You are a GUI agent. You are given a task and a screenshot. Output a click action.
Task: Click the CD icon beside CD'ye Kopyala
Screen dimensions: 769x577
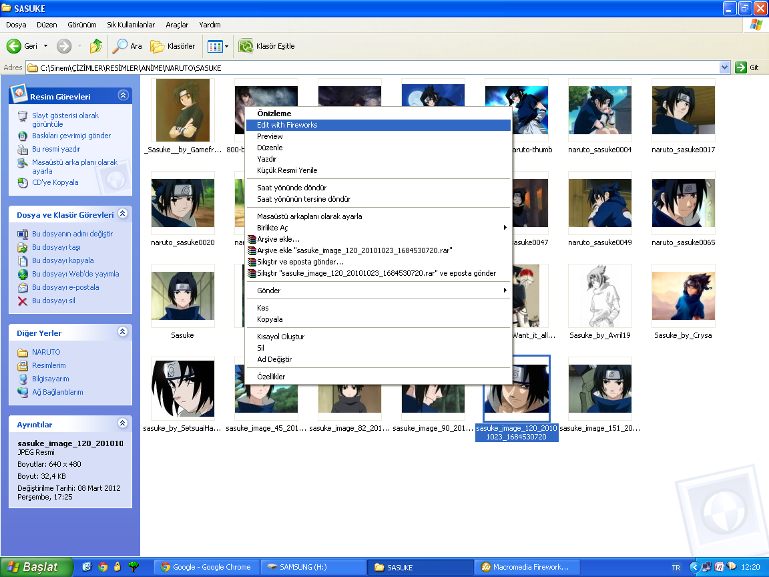[23, 182]
